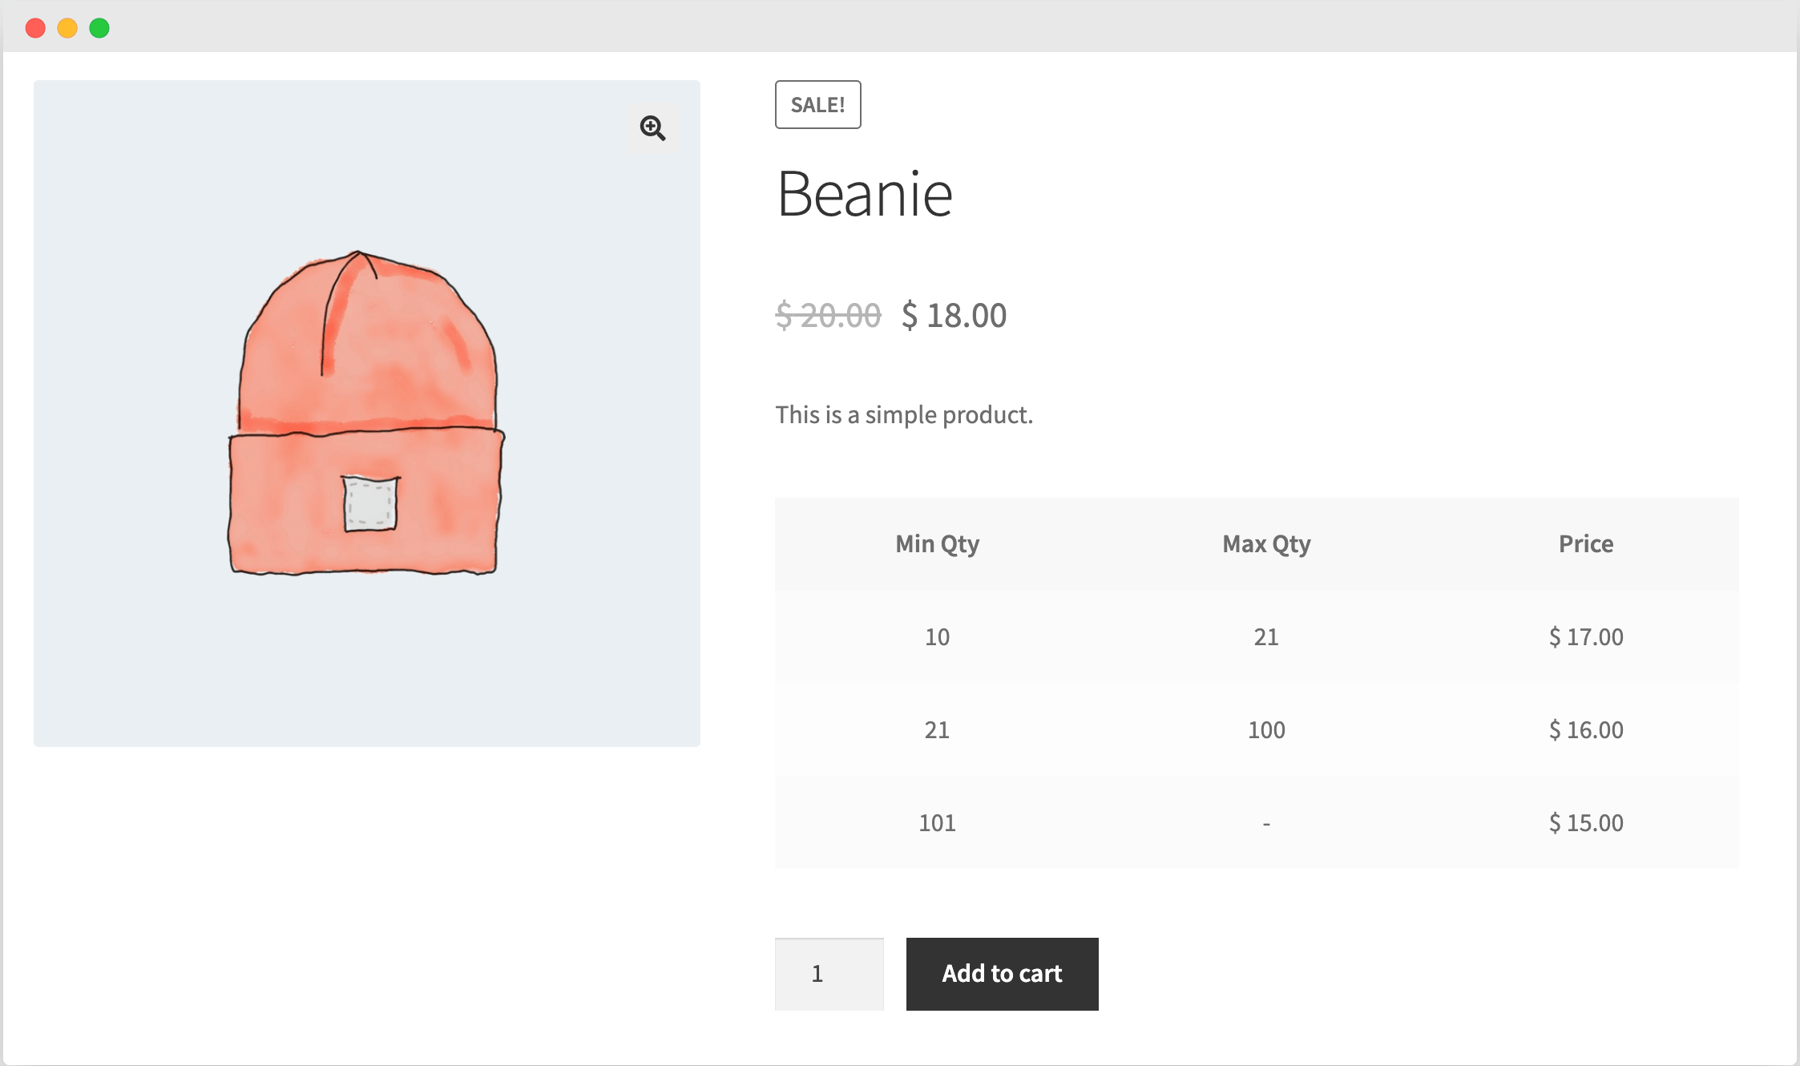Select the row with Min Qty 21
This screenshot has height=1066, width=1800.
pyautogui.click(x=936, y=729)
